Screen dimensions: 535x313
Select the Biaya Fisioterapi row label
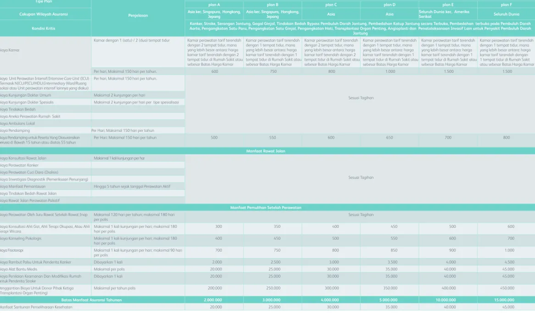[11, 250]
